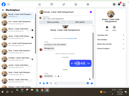The image size is (129, 96).
Task: Open the Facebook search magnifier
Action: (9, 4)
